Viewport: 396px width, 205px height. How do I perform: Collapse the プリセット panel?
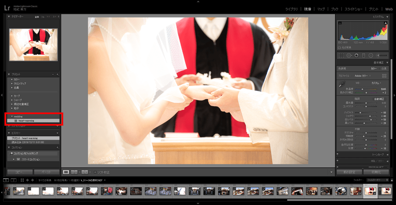[9, 75]
